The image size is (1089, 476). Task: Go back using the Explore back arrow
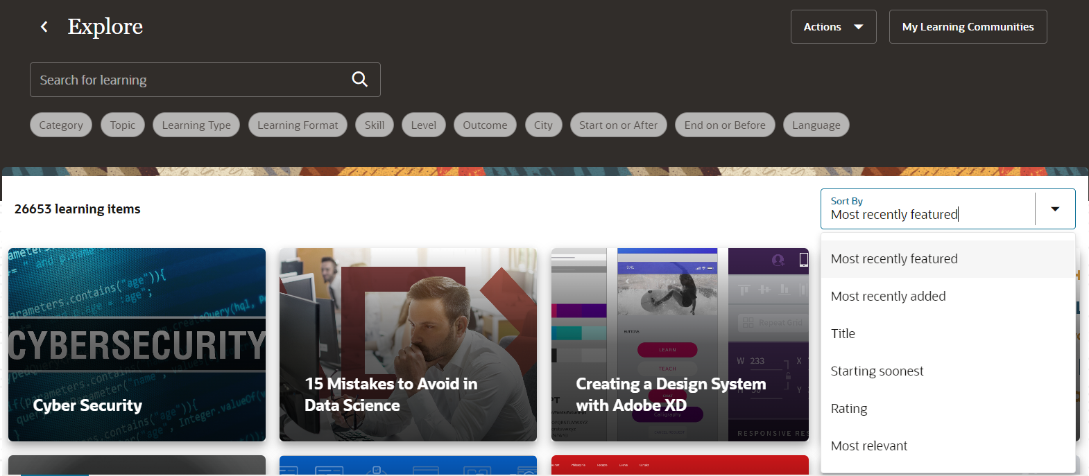(44, 27)
